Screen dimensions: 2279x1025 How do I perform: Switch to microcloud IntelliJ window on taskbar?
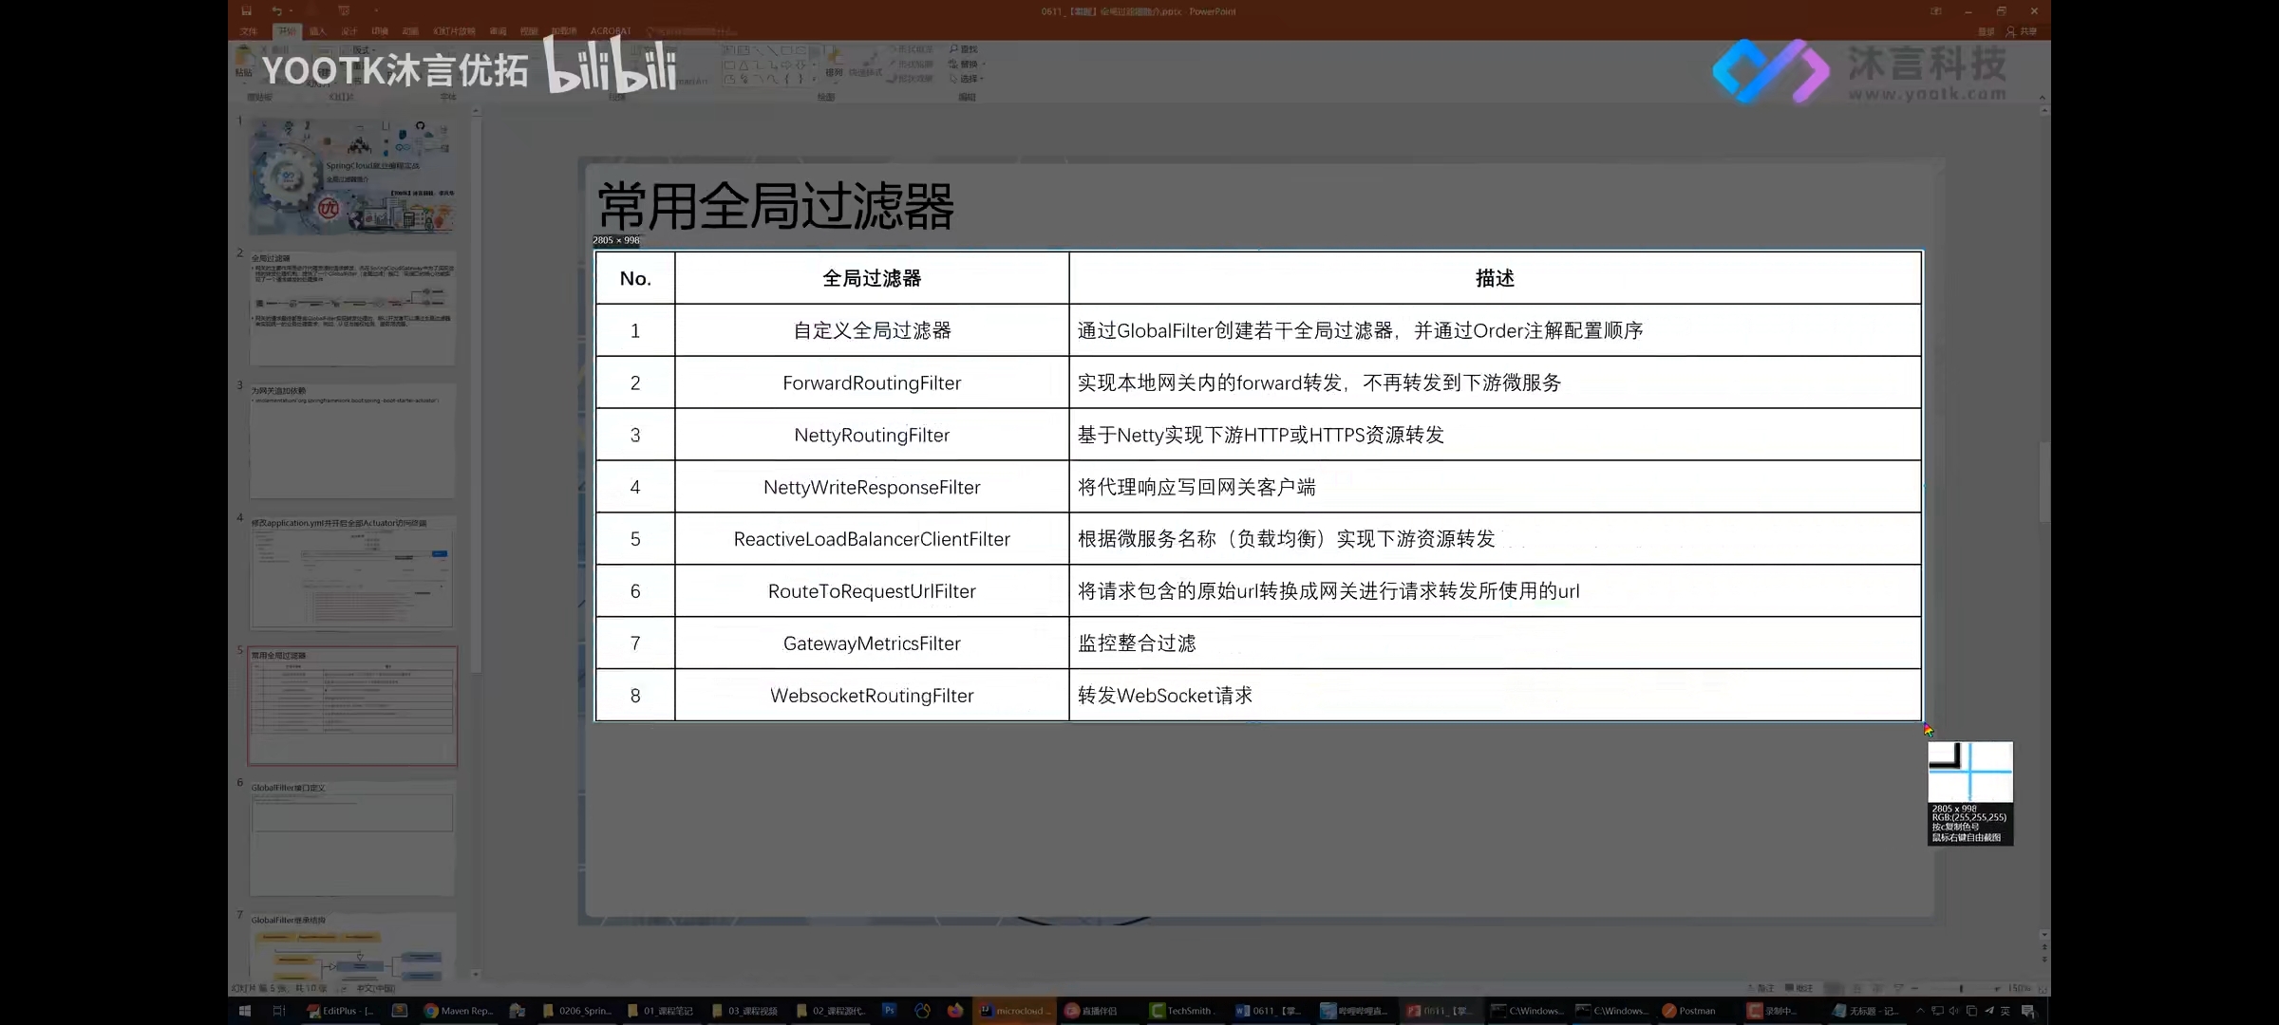(x=1014, y=1011)
